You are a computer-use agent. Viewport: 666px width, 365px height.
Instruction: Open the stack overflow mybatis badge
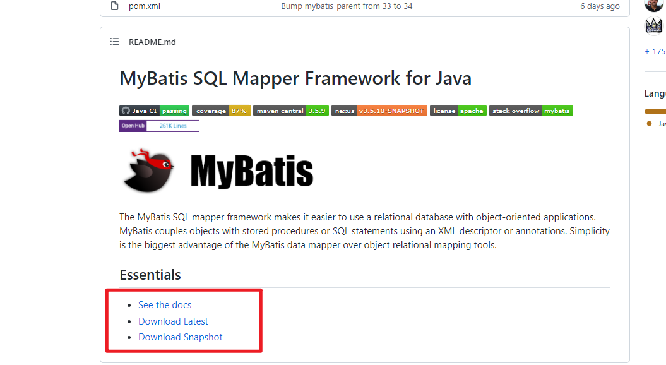point(531,111)
